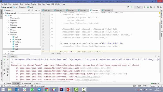The width and height of the screenshot is (163, 92).
Task: Open Test5 file in project tree
Action: pyautogui.click(x=16, y=47)
